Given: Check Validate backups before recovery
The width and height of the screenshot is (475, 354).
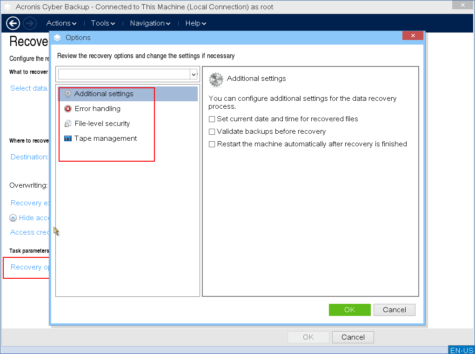Looking at the screenshot, I should (212, 132).
